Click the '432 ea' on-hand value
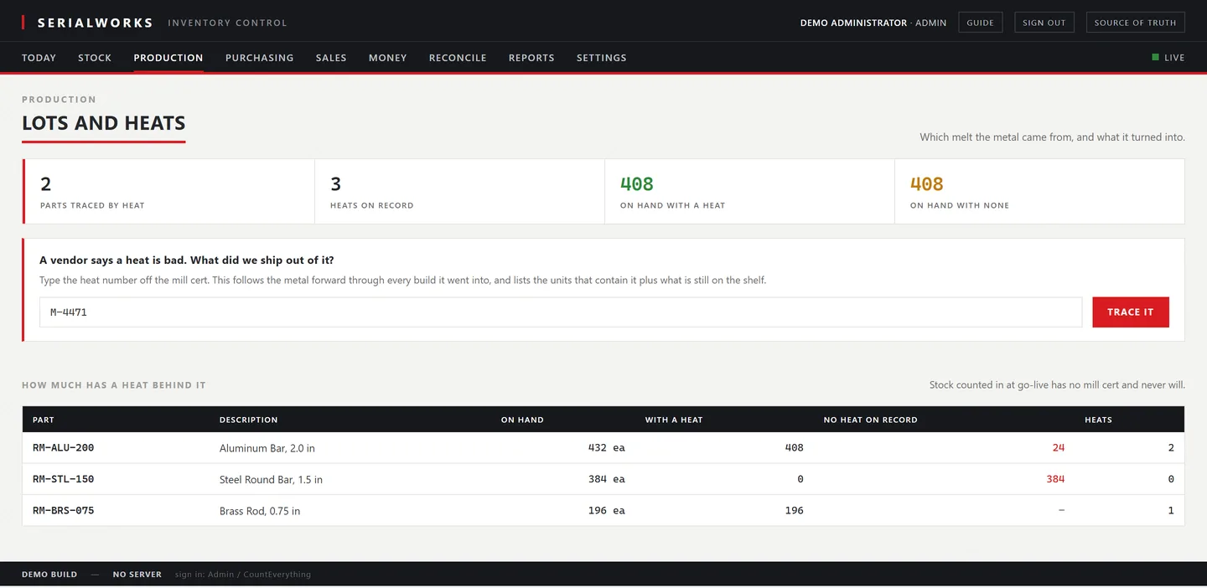 607,448
